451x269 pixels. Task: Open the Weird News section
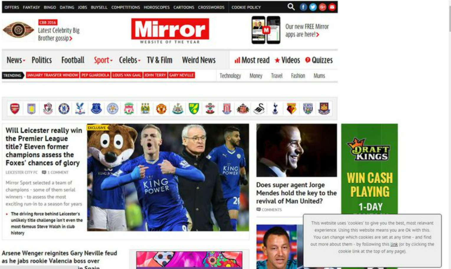199,60
